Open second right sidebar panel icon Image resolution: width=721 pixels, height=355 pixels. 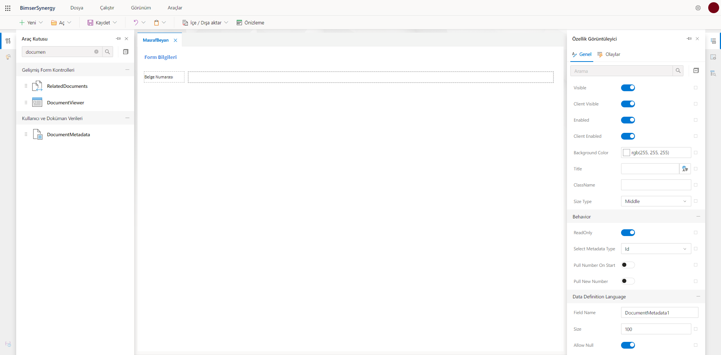[713, 57]
